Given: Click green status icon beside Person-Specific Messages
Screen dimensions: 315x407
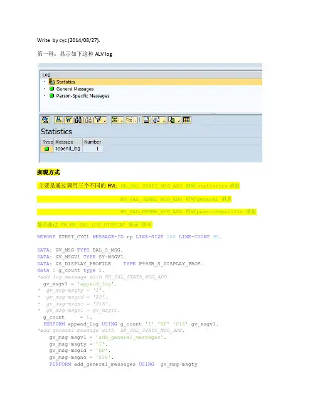Looking at the screenshot, I should [51, 96].
